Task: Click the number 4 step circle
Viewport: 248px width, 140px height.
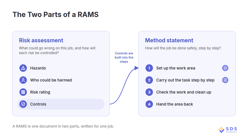Action: (x=149, y=104)
